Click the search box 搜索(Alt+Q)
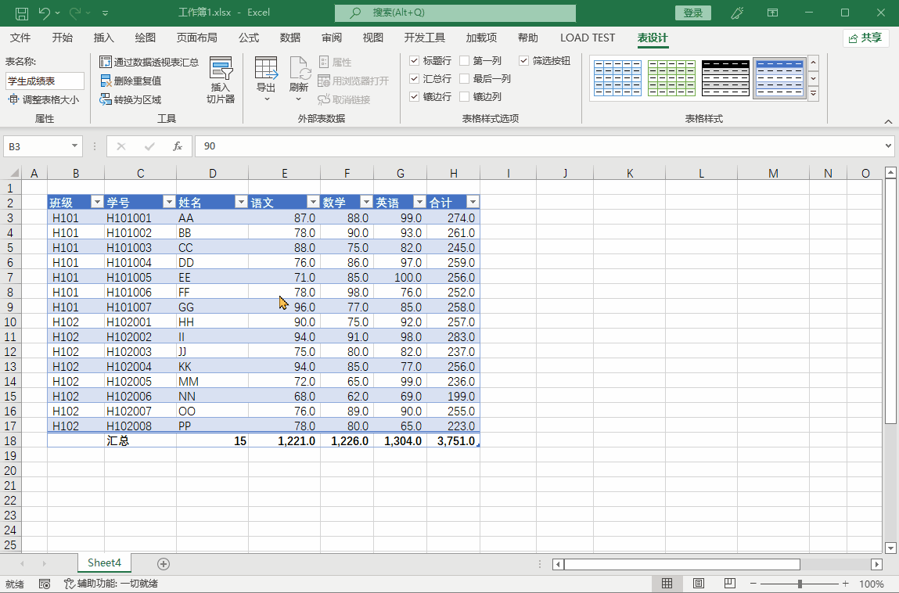 click(455, 13)
